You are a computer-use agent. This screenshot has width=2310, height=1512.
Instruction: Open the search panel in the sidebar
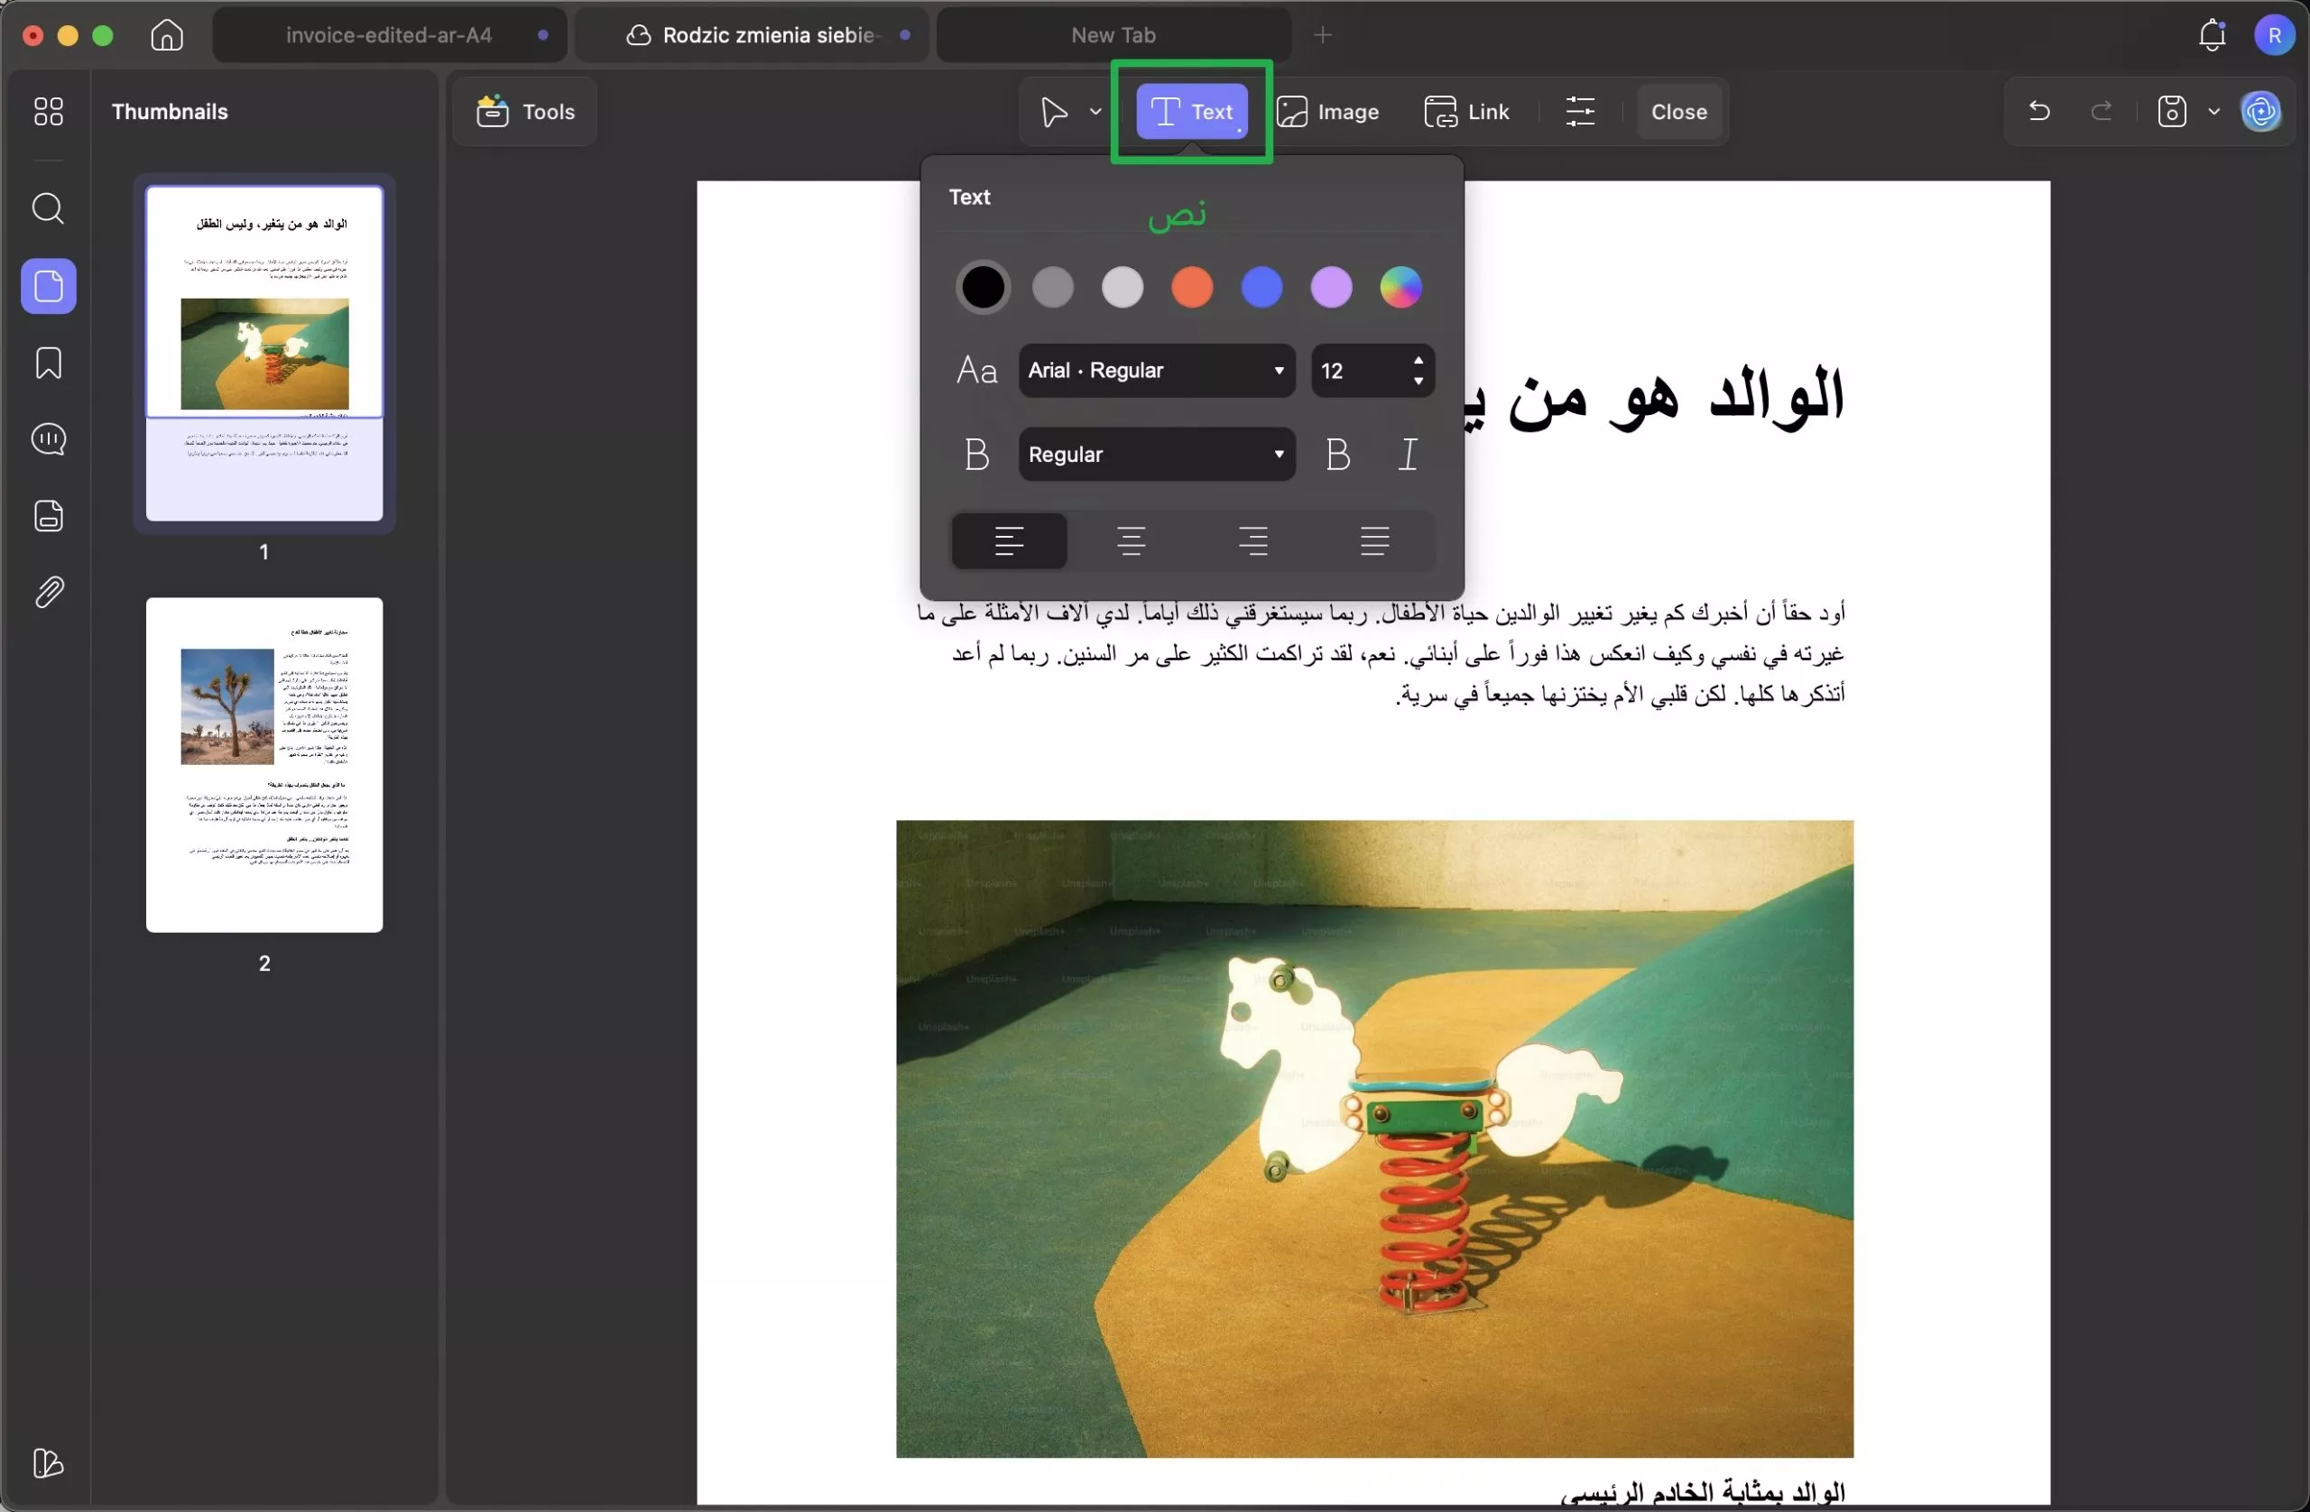tap(48, 208)
